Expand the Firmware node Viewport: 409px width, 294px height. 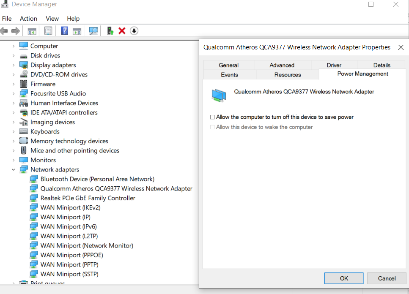click(13, 84)
